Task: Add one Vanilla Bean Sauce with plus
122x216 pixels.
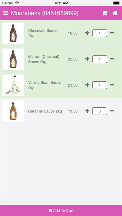Action: coord(87,85)
